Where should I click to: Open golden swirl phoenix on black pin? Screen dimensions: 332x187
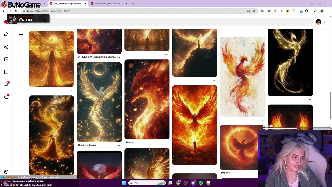[290, 62]
